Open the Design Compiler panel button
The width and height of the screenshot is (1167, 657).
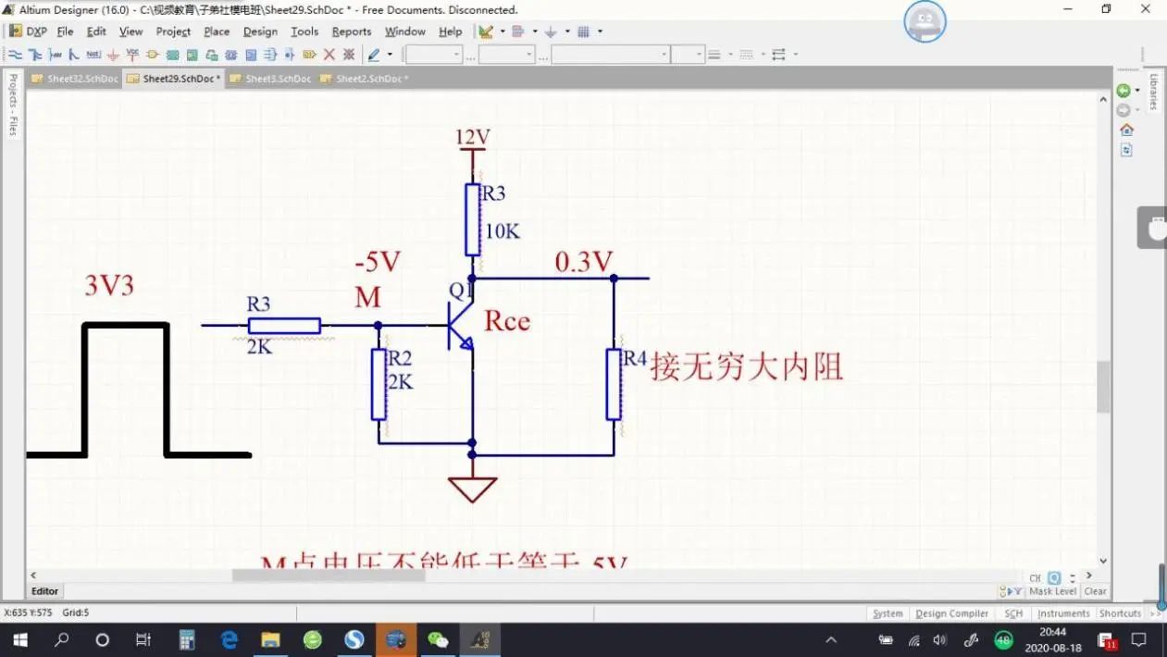coord(951,614)
